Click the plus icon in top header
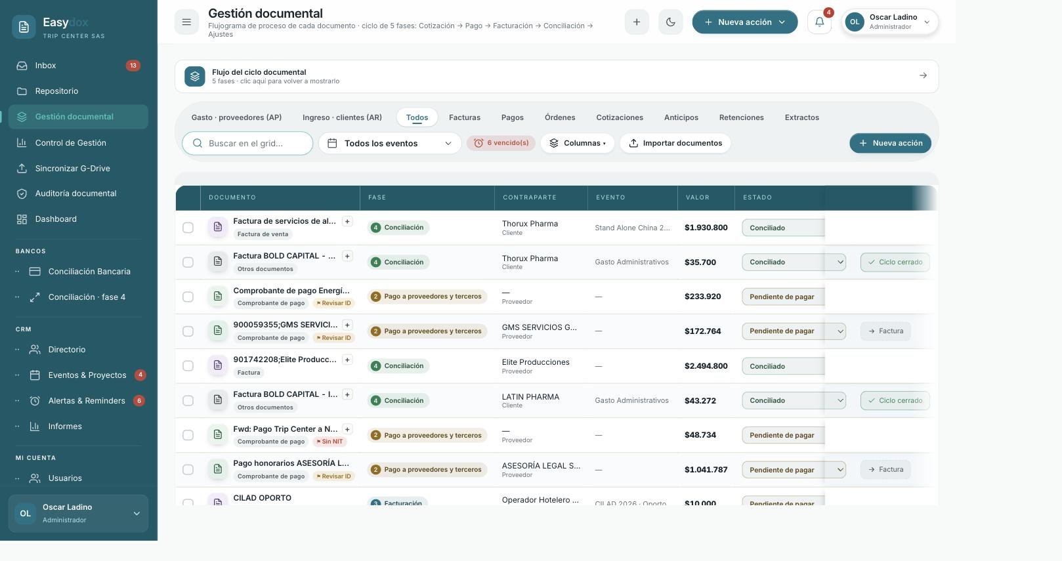This screenshot has height=561, width=1062. 637,22
